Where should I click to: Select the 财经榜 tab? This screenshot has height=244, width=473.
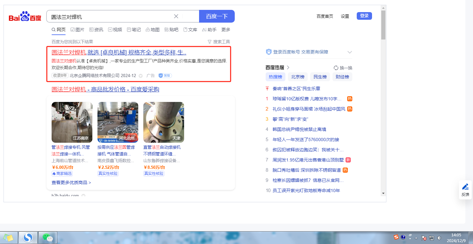342,77
